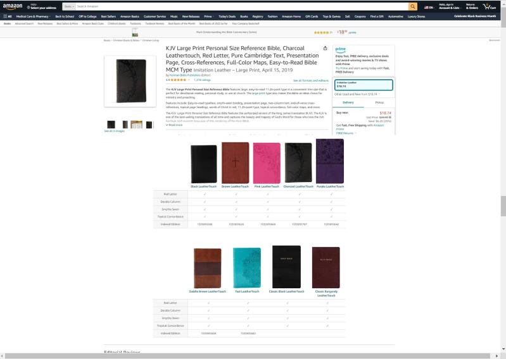Screen dimensions: 506x359
Task: Select your delivery address location icon
Action: 28,8
